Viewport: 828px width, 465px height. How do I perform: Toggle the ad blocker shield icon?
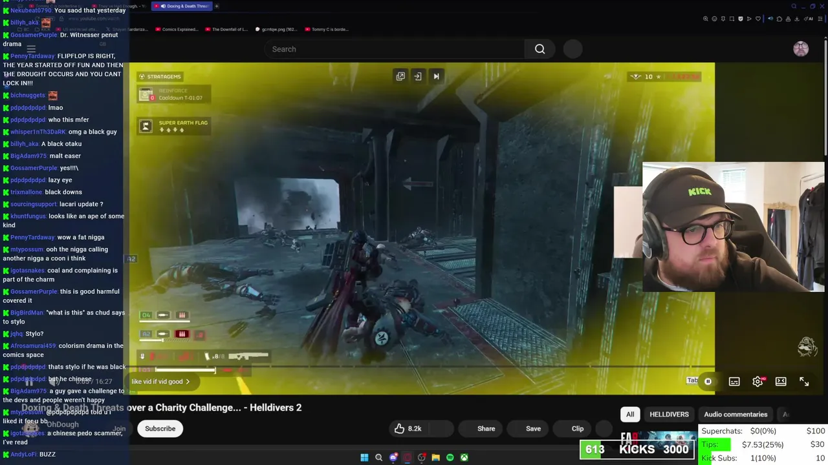[741, 19]
